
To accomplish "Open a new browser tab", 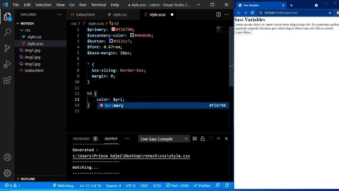I will pos(291,5).
